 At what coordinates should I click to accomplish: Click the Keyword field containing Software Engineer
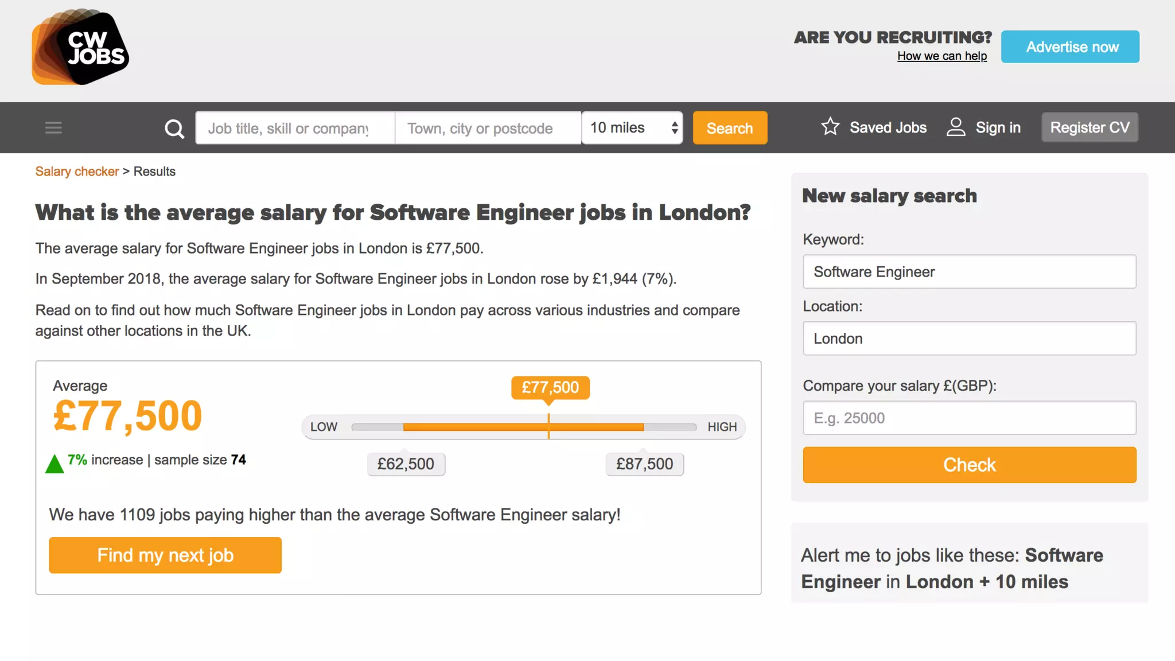pos(969,271)
